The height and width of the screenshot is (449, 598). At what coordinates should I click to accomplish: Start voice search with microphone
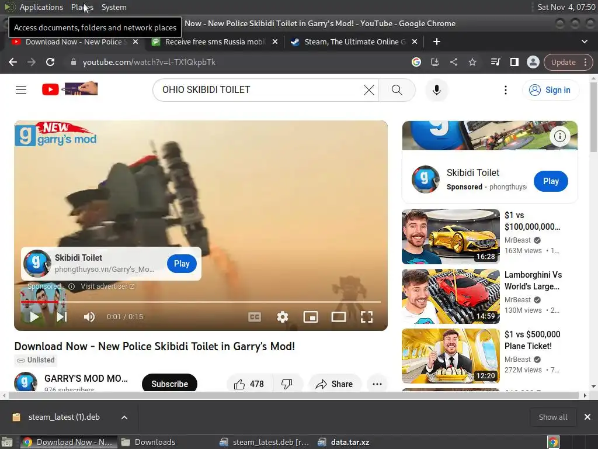coord(437,90)
